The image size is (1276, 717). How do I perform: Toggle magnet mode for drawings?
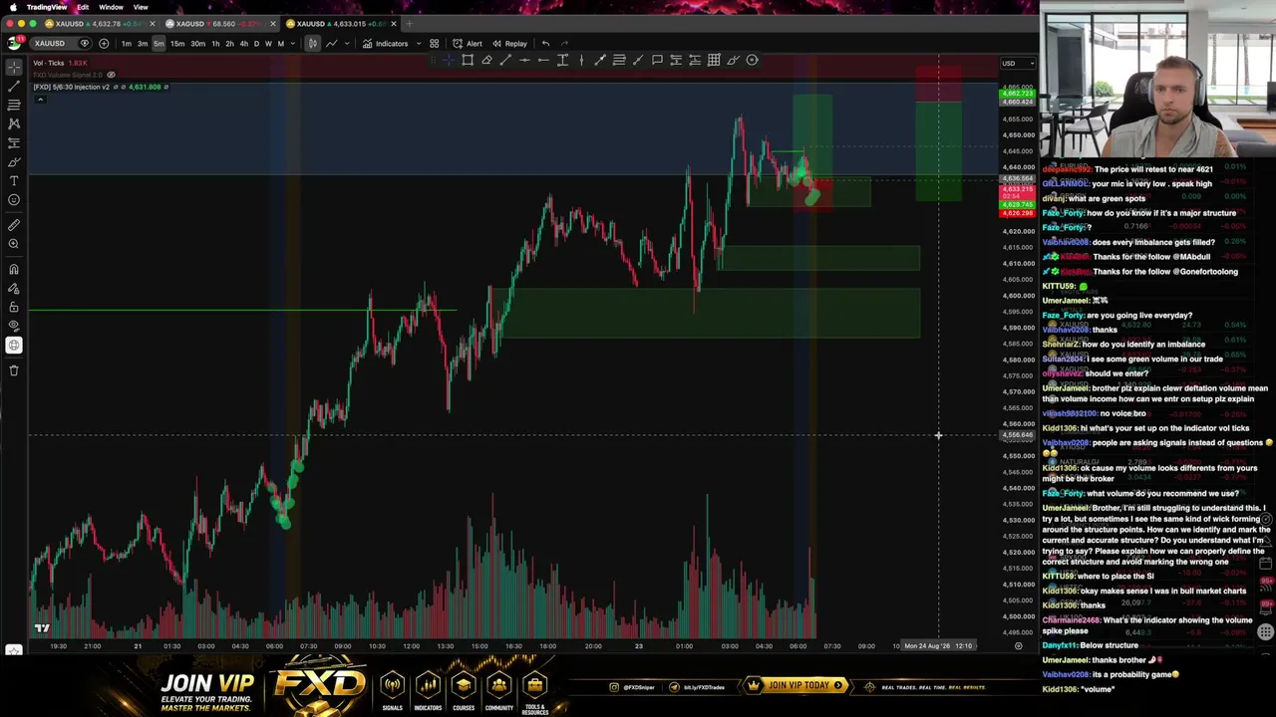click(x=14, y=269)
